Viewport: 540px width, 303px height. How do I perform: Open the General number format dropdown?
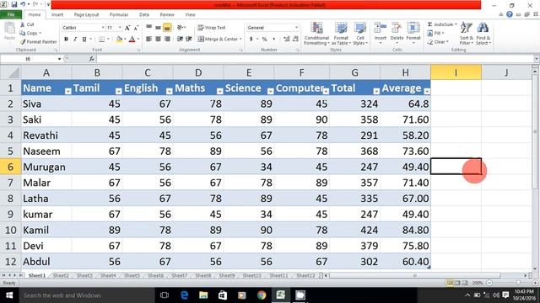point(296,28)
